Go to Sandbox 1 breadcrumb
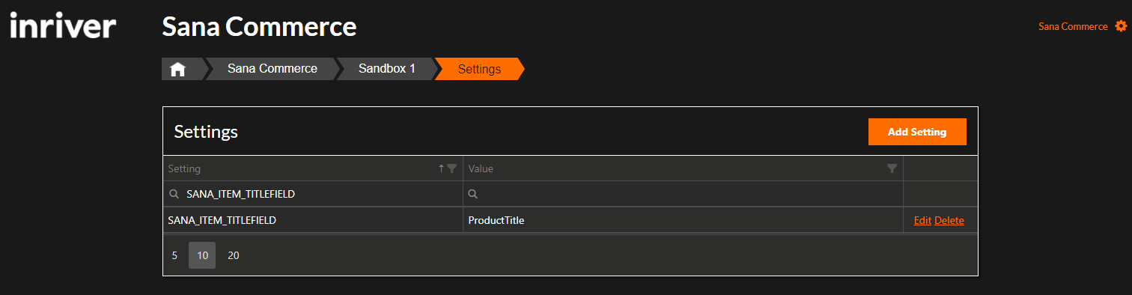Viewport: 1132px width, 295px height. (386, 69)
